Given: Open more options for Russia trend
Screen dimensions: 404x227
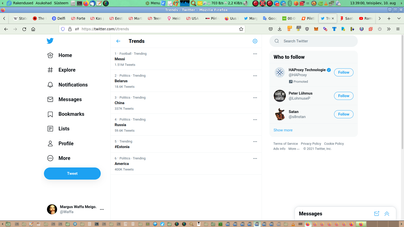Looking at the screenshot, I should pyautogui.click(x=255, y=120).
